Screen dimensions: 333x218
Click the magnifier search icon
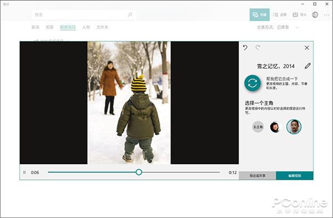pyautogui.click(x=130, y=14)
